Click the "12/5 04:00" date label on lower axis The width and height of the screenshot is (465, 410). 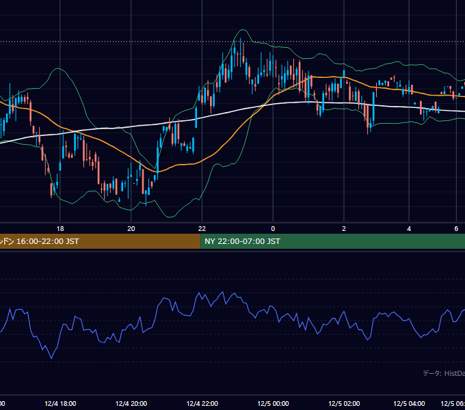409,403
